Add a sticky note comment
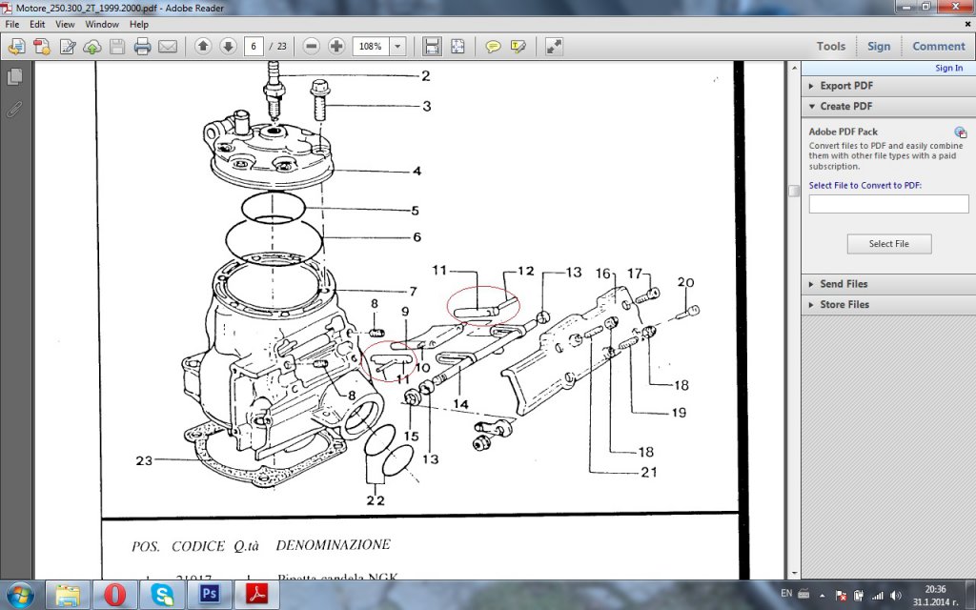Image resolution: width=976 pixels, height=610 pixels. click(x=493, y=46)
